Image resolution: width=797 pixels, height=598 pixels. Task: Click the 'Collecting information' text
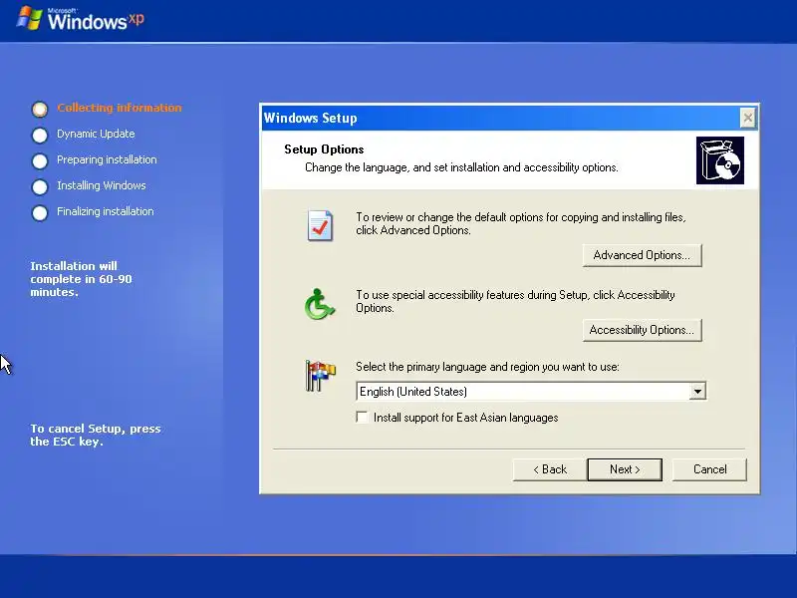(119, 108)
